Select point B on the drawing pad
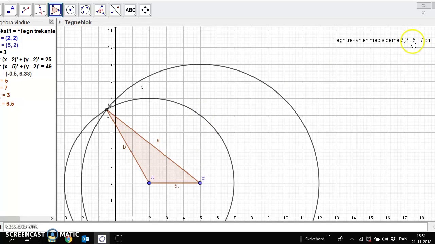Screen dimensions: 435x244 (x=200, y=183)
